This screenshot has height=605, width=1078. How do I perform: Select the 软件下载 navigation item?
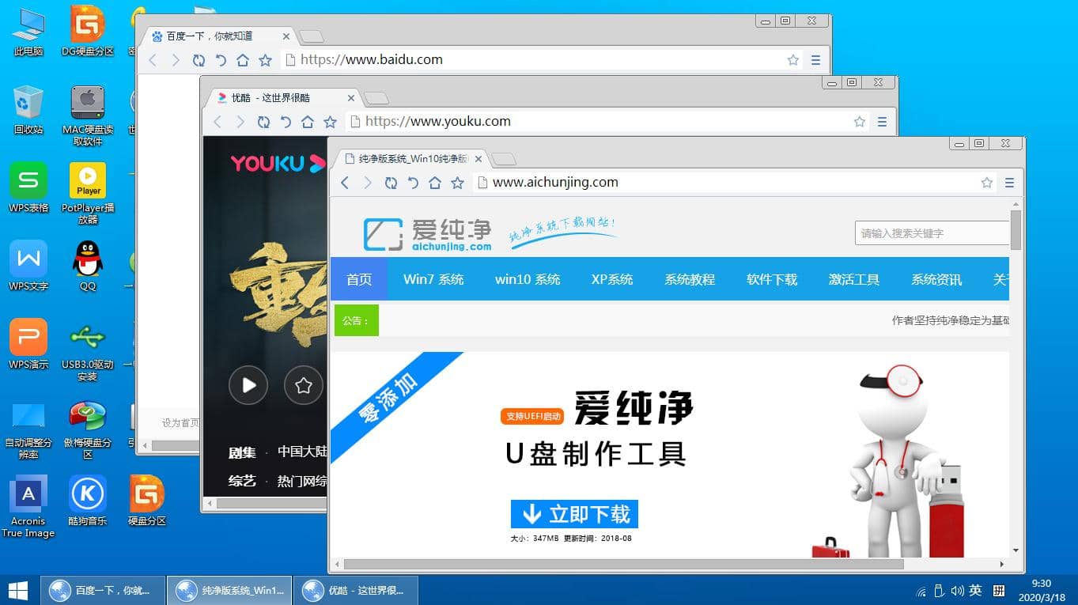(771, 279)
